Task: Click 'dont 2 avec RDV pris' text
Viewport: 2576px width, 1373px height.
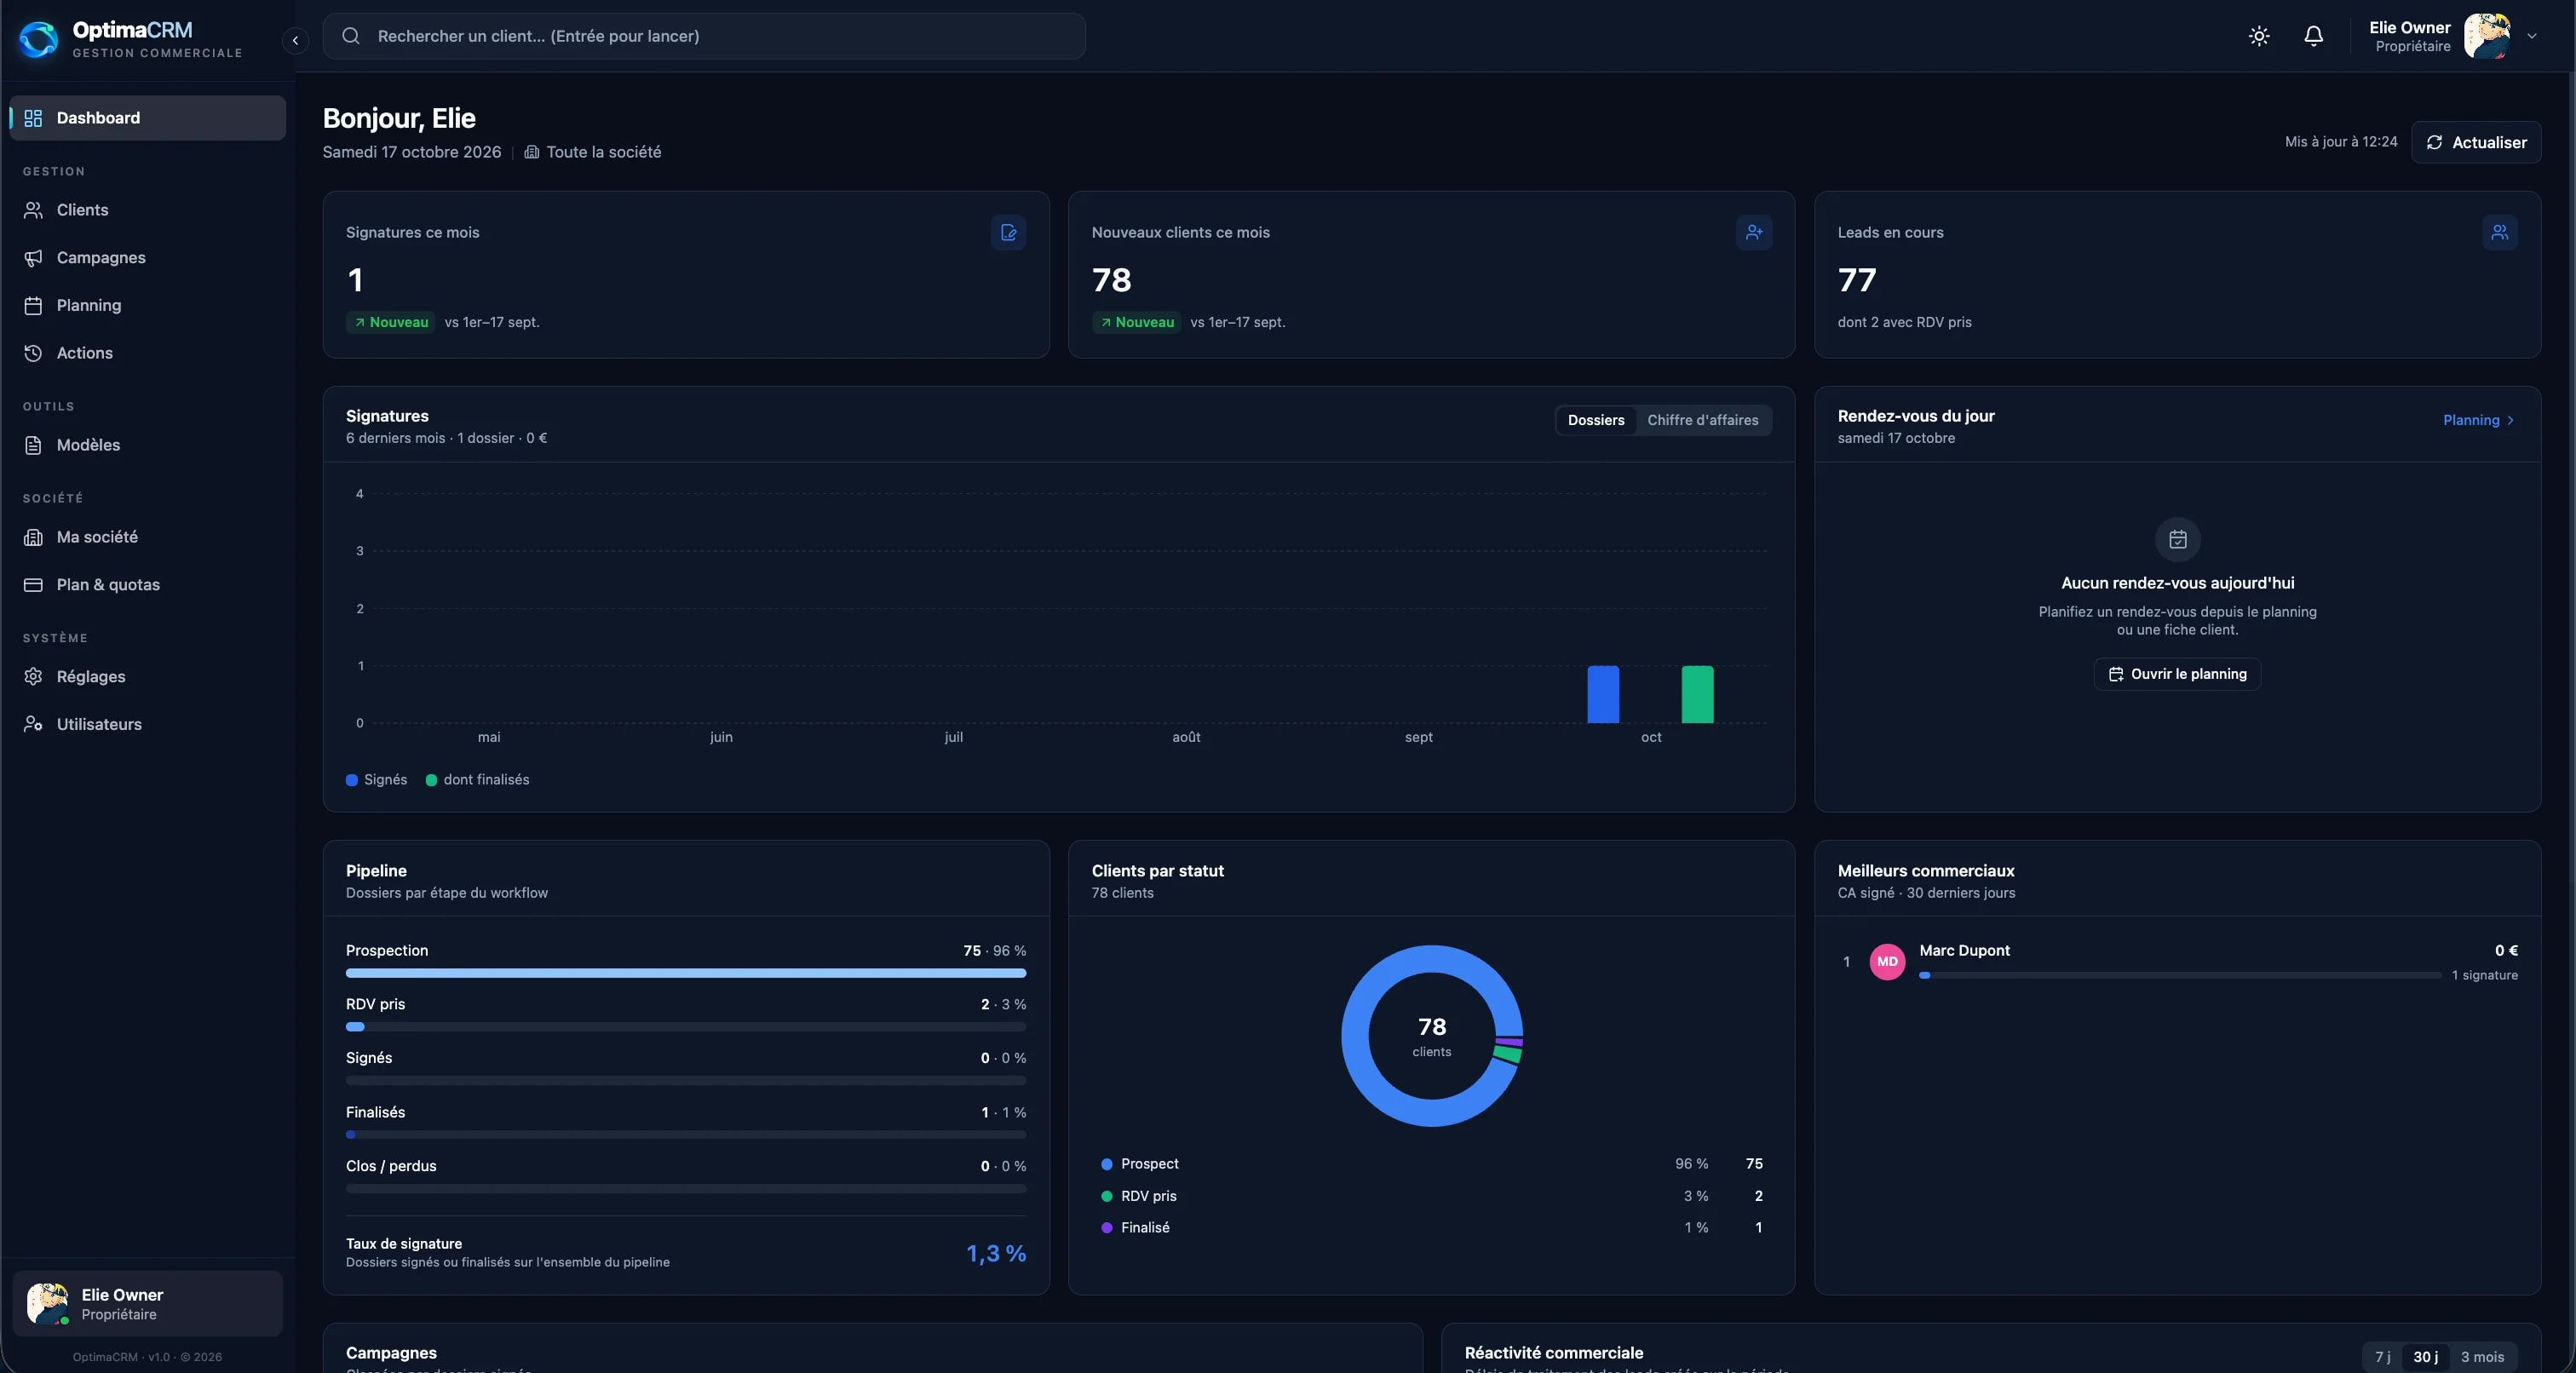Action: [x=1904, y=322]
